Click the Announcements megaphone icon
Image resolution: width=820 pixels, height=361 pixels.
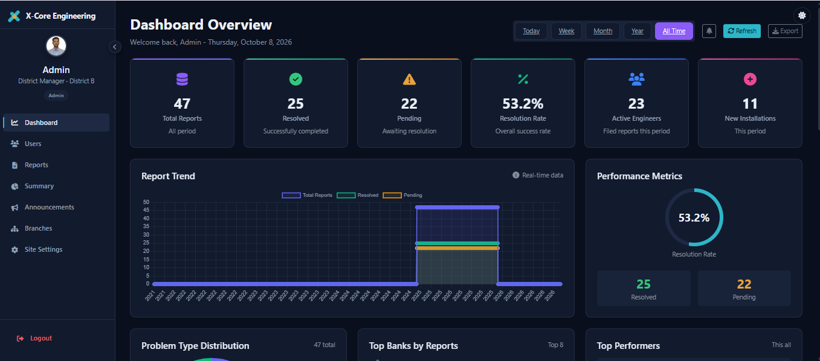15,207
